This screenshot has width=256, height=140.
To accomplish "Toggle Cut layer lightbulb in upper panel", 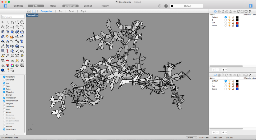I will pyautogui.click(x=229, y=23).
